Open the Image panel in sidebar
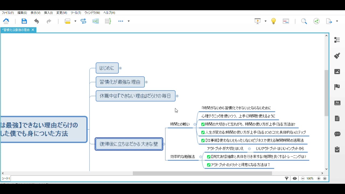Image resolution: width=345 pixels, height=194 pixels. pos(337,71)
